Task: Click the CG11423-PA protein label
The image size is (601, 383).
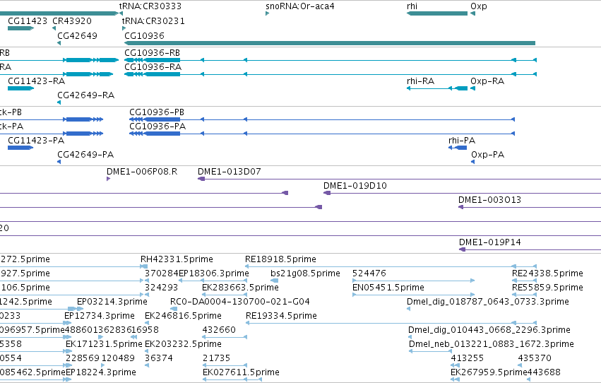Action: click(x=36, y=141)
